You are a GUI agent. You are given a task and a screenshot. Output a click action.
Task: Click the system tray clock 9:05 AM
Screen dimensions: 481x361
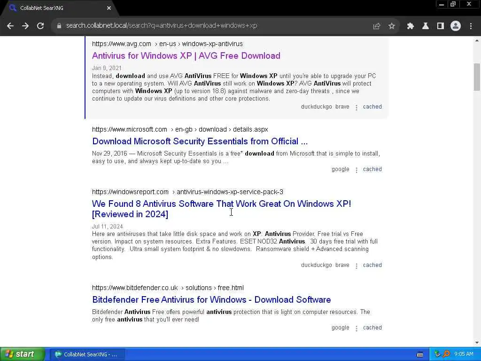tap(464, 354)
